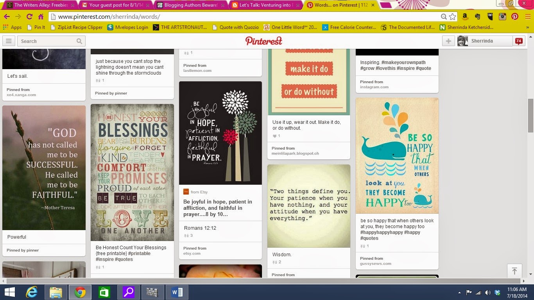Open the Sherrinda Ketchersid bookmark

[x=466, y=27]
